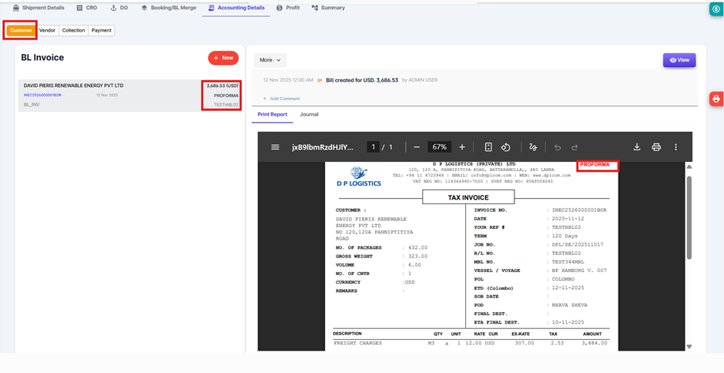This screenshot has height=373, width=724.
Task: Open the PDF viewer sidebar menu
Action: click(275, 147)
